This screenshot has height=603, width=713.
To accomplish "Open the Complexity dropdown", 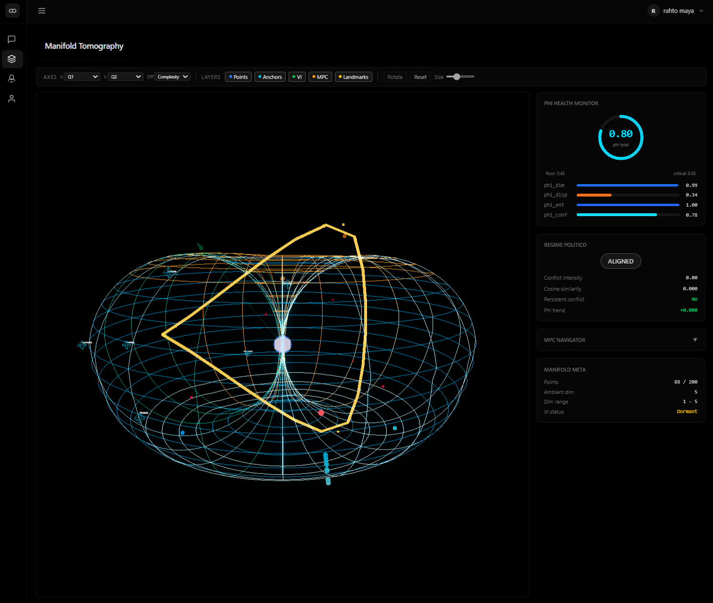I will (172, 77).
